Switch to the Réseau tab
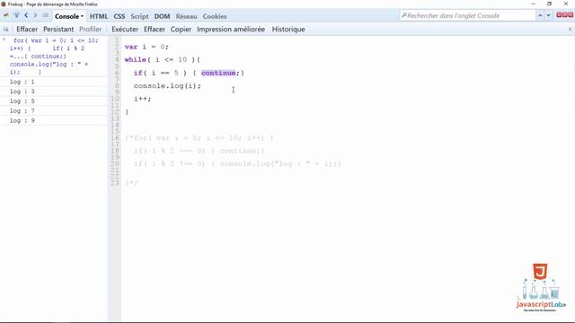The height and width of the screenshot is (323, 575). tap(186, 16)
